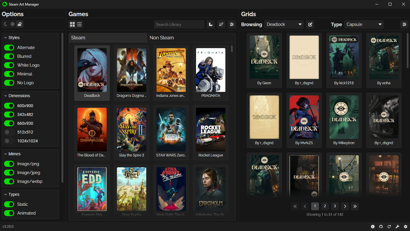Select the Slay the Spire 2 game
The width and height of the screenshot is (410, 231).
pos(132,133)
